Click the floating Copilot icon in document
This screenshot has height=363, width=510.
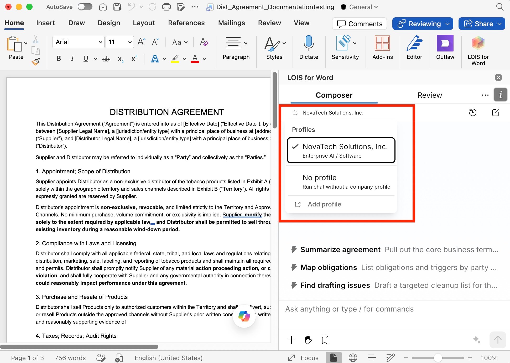pos(244,316)
